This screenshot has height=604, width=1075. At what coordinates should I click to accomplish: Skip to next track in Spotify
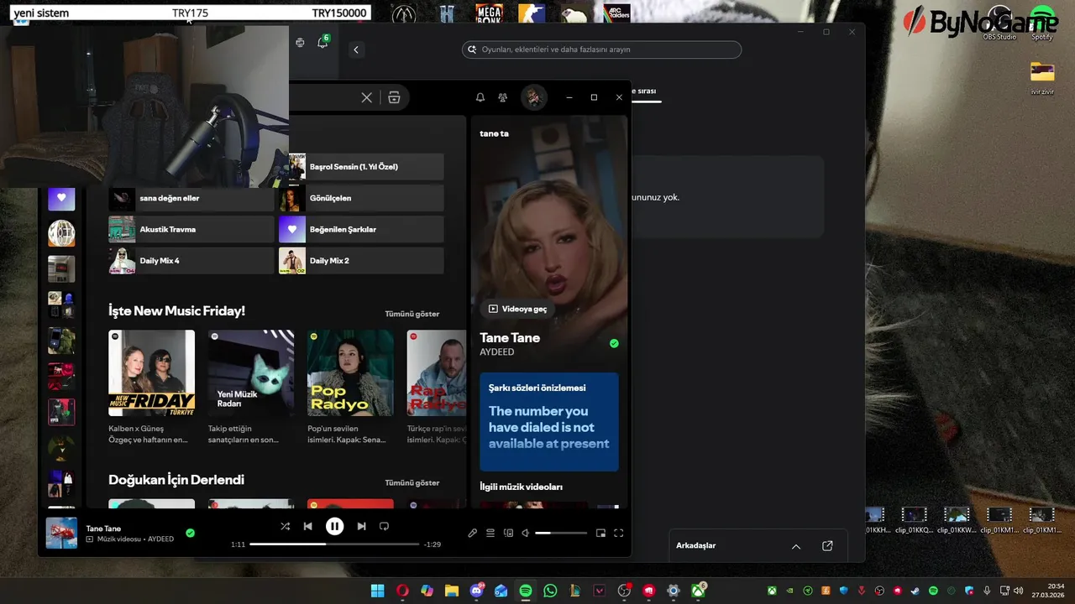pyautogui.click(x=361, y=526)
